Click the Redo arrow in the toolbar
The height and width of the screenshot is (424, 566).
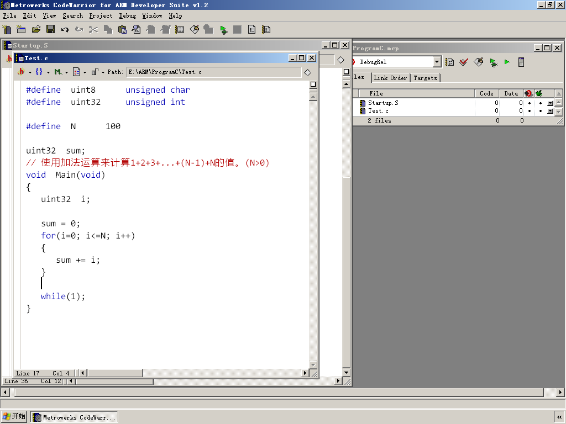pyautogui.click(x=79, y=30)
